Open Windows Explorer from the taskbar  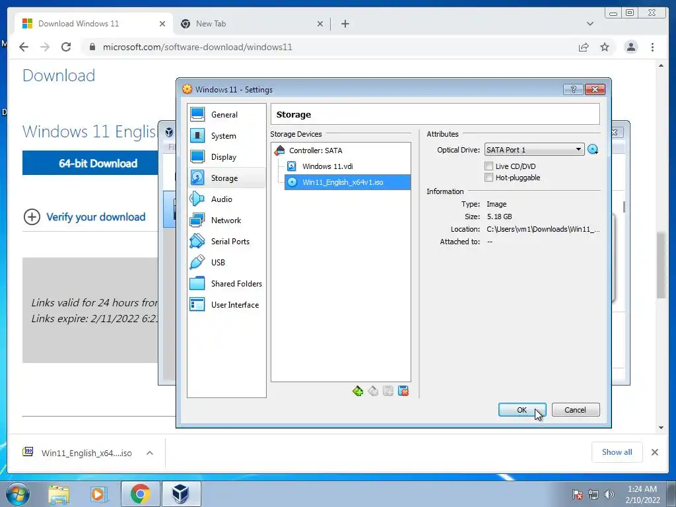(59, 494)
